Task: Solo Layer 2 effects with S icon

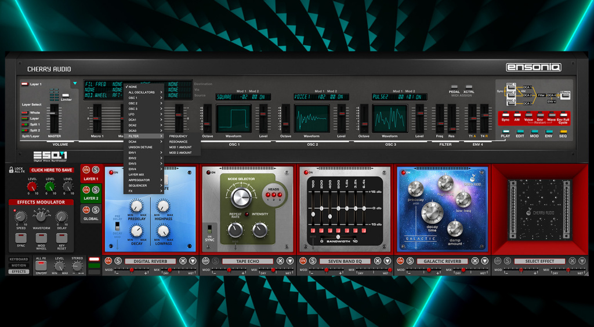Action: coord(96,189)
